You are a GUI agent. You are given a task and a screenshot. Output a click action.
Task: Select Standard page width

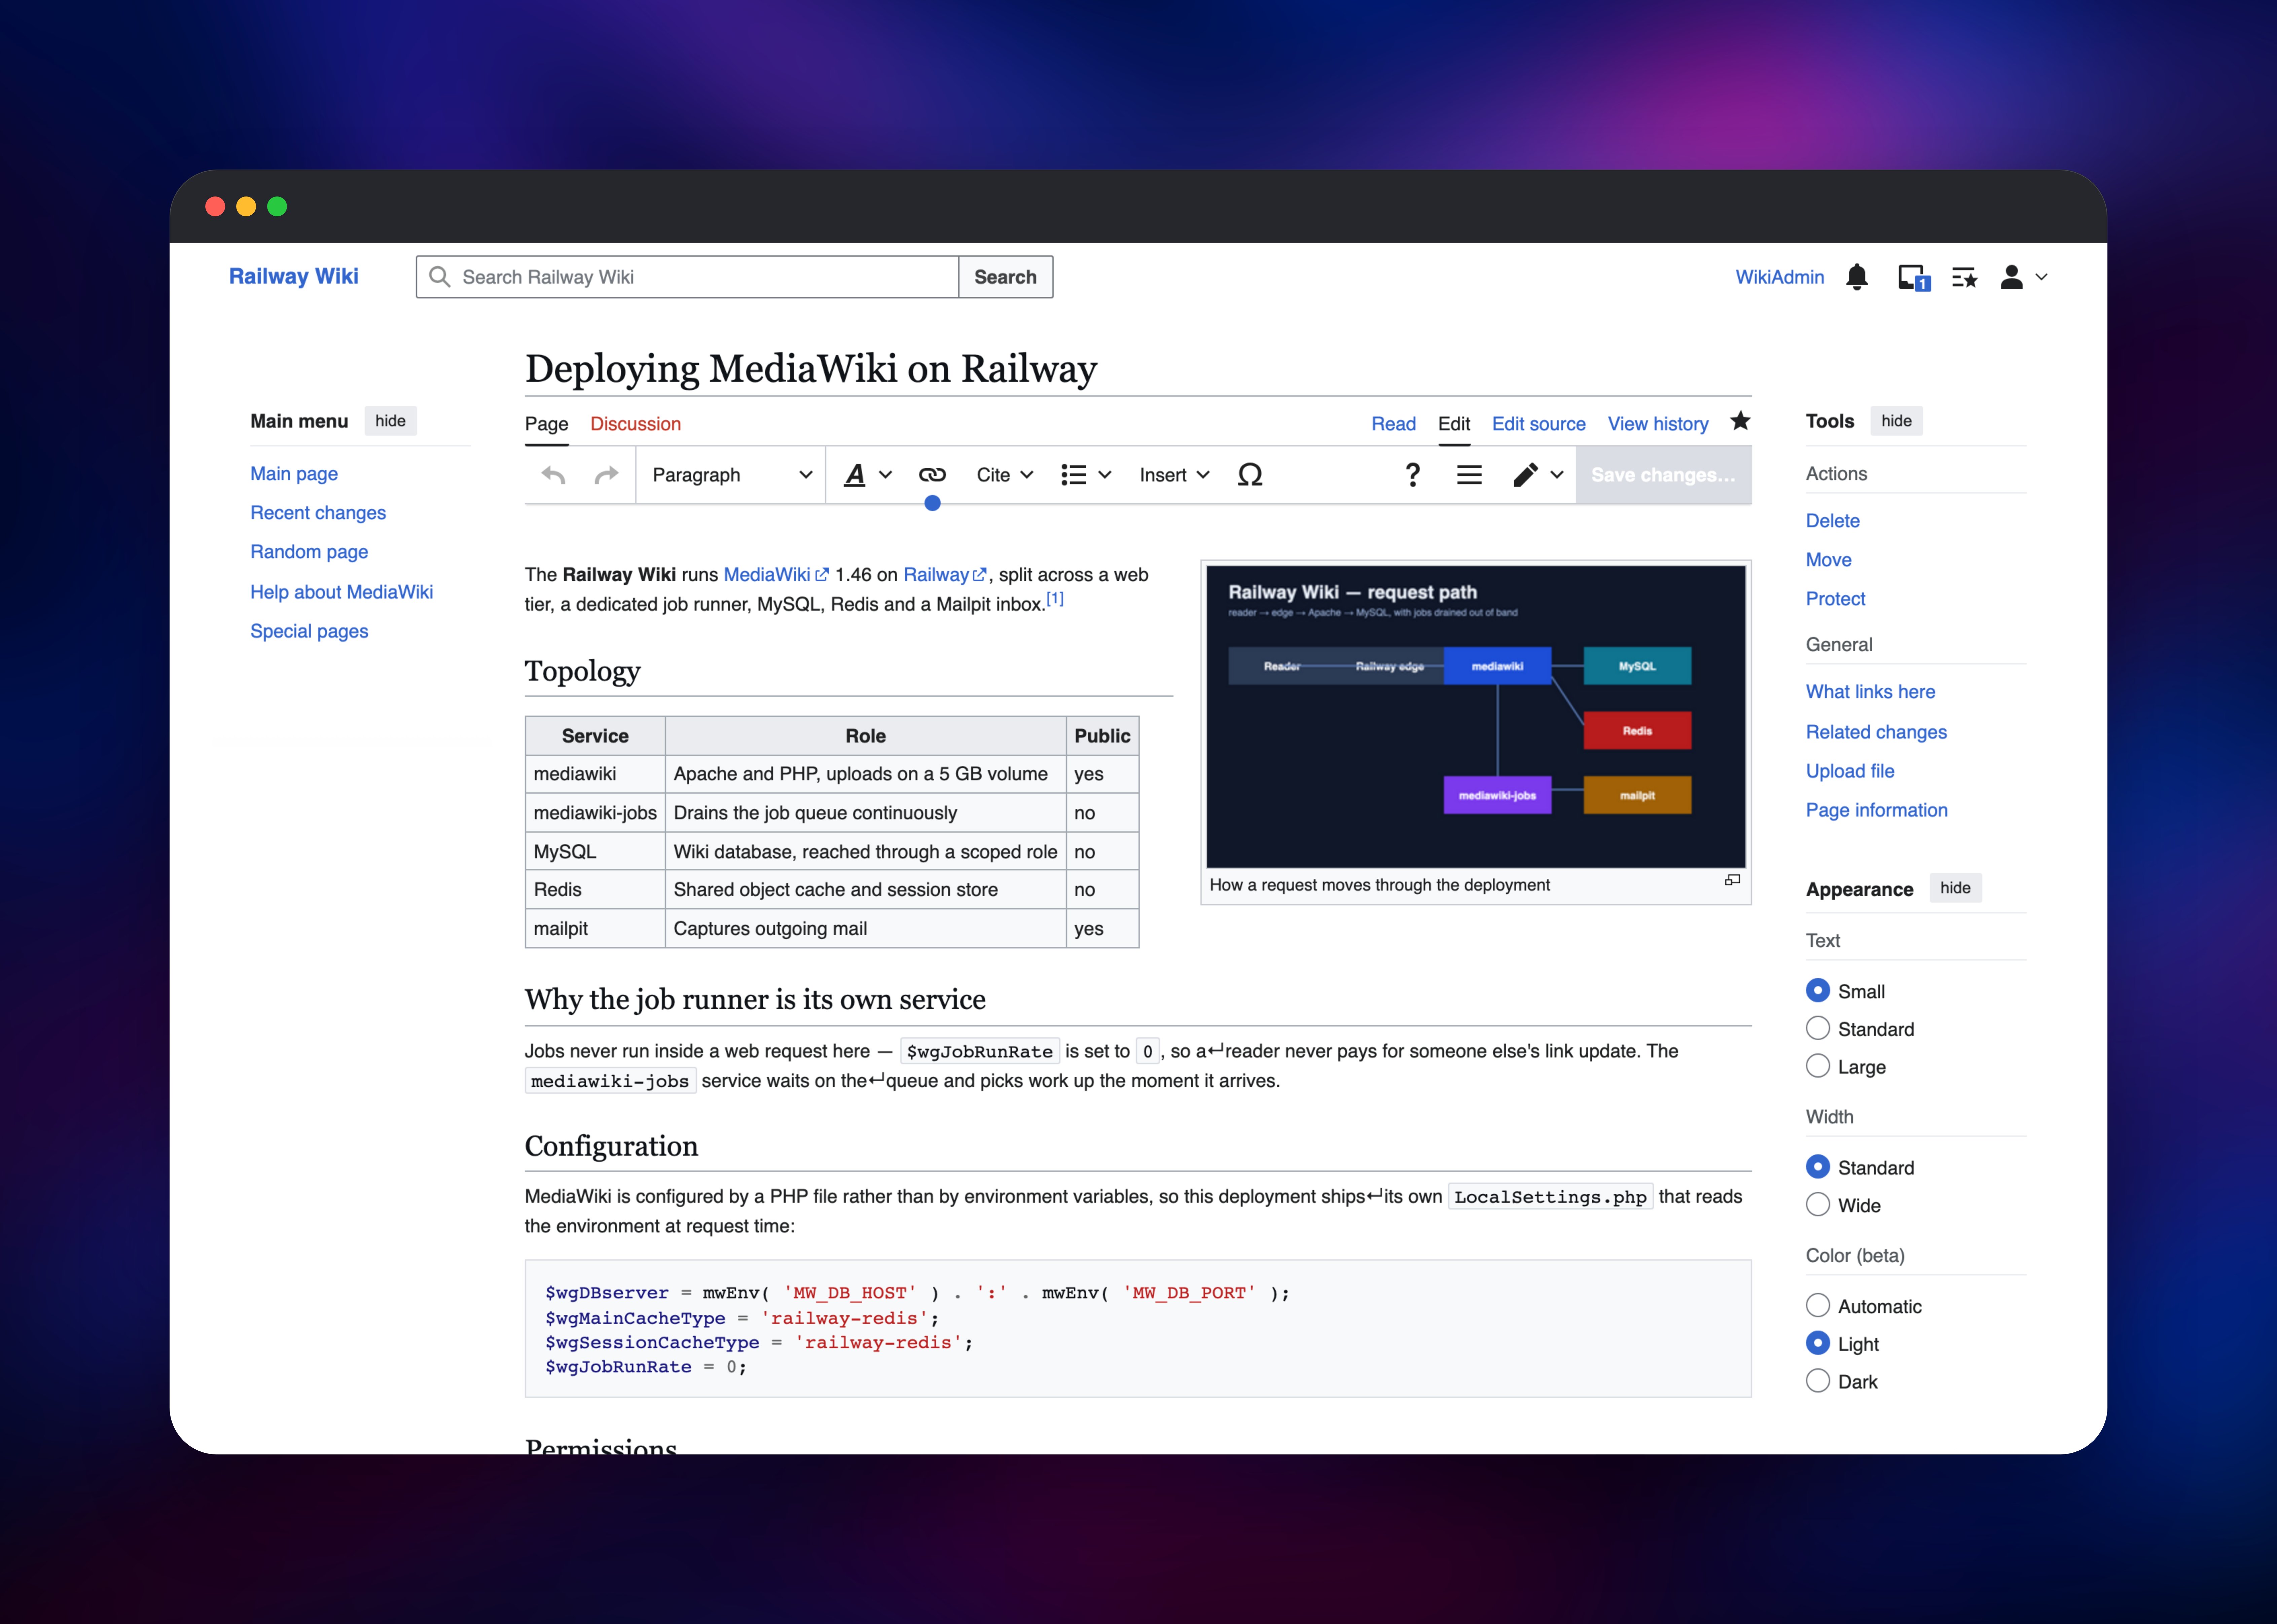pyautogui.click(x=1818, y=1167)
